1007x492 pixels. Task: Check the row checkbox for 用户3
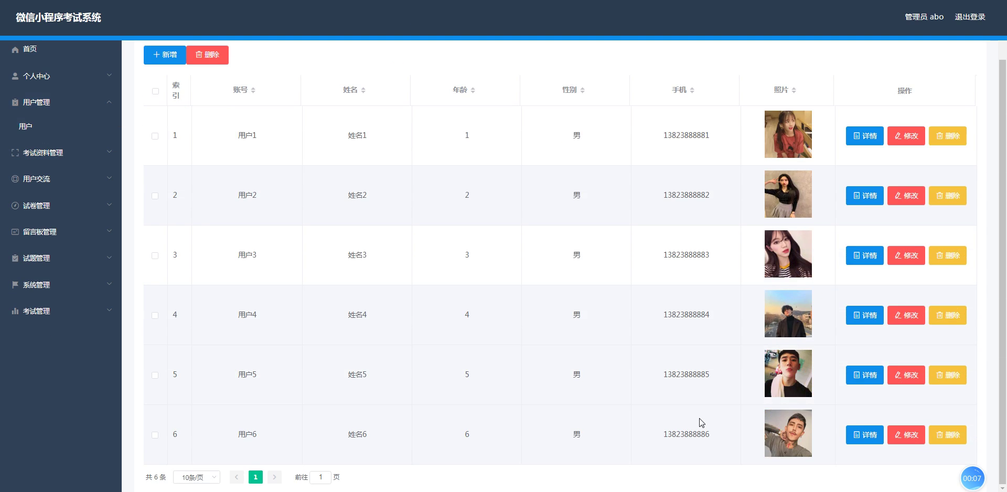pos(155,255)
